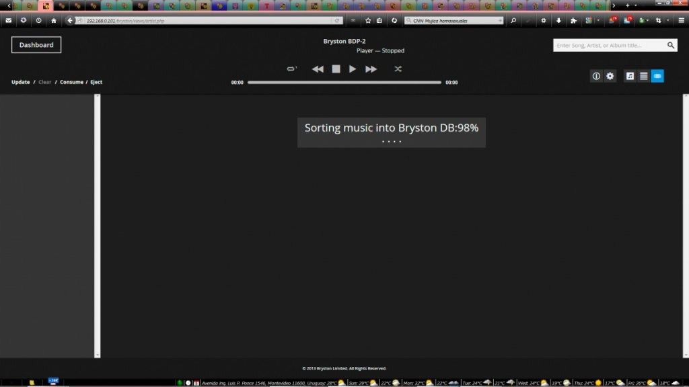Bookmark this page with the star
Screen dimensions: 689x387
368,21
